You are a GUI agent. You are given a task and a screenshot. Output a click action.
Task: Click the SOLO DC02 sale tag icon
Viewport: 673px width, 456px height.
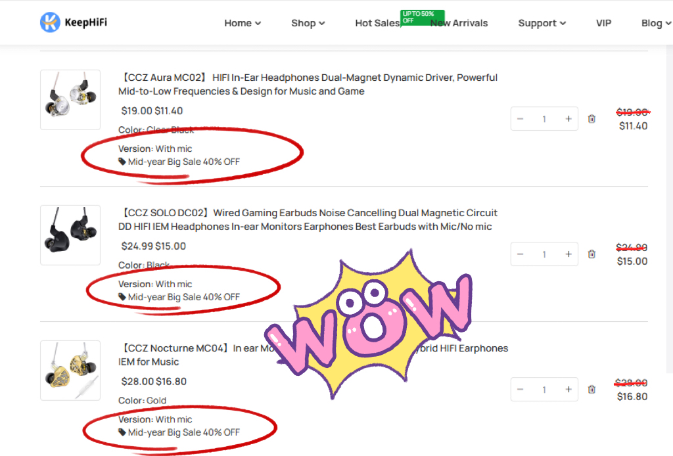(x=122, y=297)
